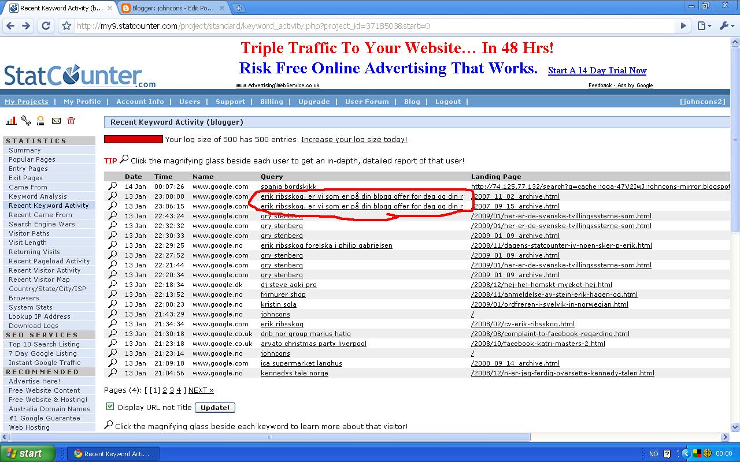Screen dimensions: 740x462
Task: Open the Upgrade navigation item
Action: click(314, 102)
